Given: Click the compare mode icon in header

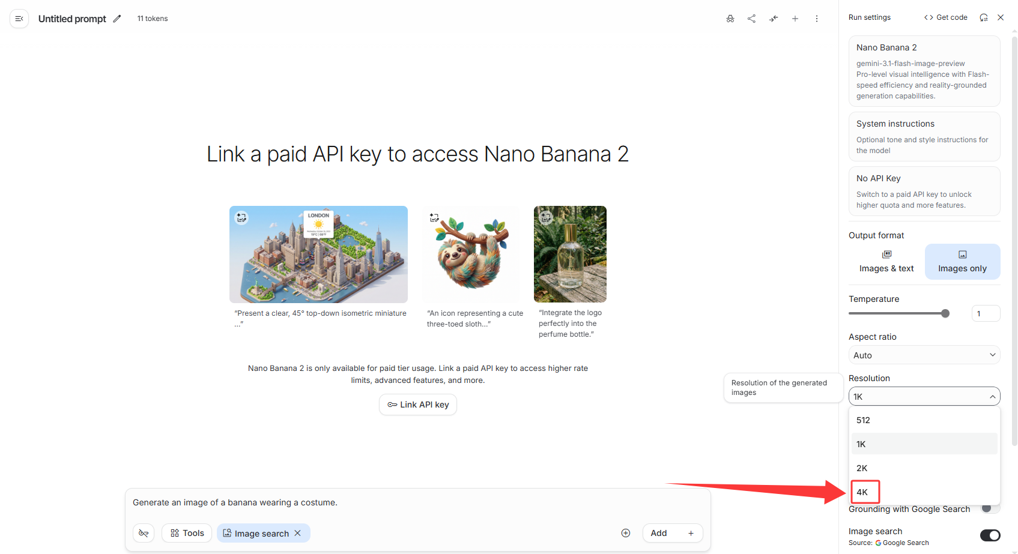Looking at the screenshot, I should tap(774, 19).
